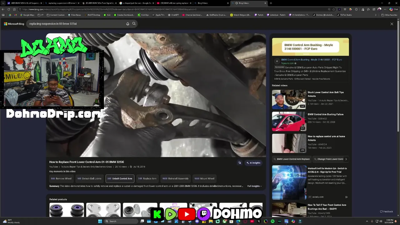Show more related search chips arrow
Screen dimensions: 400x225
pos(346,159)
